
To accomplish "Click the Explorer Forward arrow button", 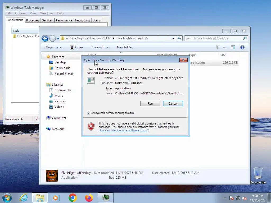I will 52,38.
